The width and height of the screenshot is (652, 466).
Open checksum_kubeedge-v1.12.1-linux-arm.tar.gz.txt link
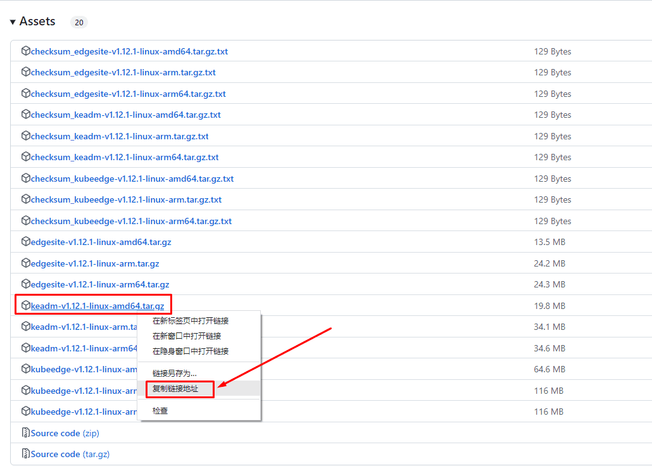click(x=126, y=199)
